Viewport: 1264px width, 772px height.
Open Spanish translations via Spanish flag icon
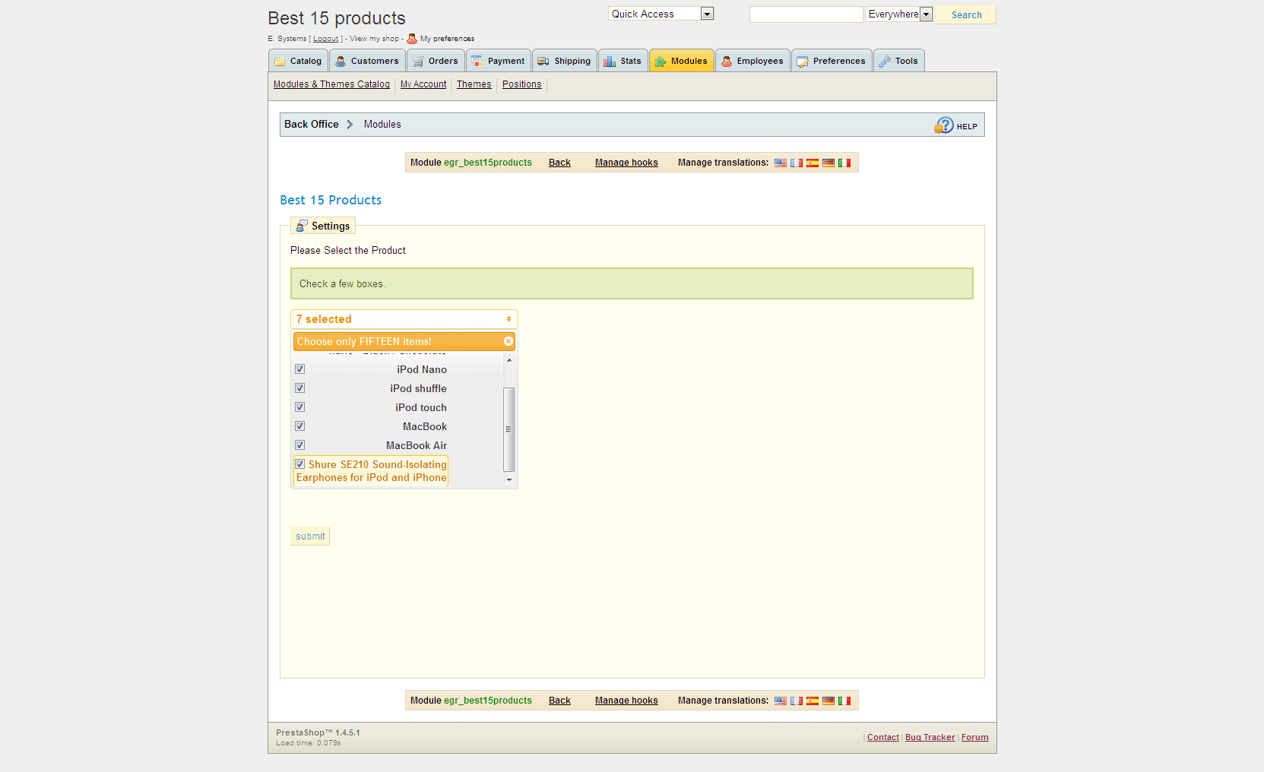[x=813, y=163]
